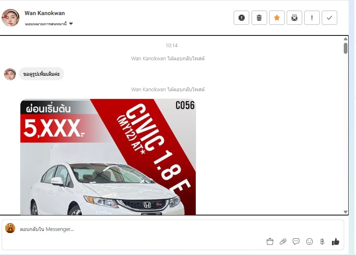Toggle the orange star follow-up icon

click(277, 18)
